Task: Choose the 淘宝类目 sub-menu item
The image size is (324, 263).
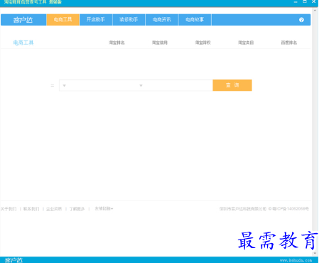Action: click(x=246, y=43)
